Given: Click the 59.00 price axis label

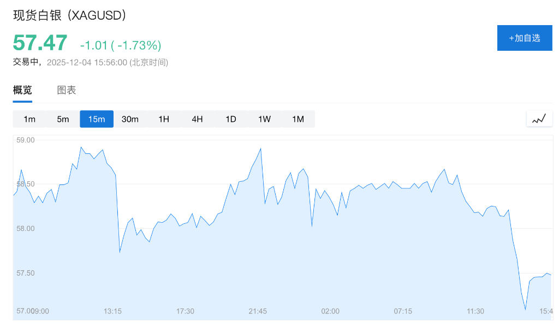Looking at the screenshot, I should tap(26, 140).
